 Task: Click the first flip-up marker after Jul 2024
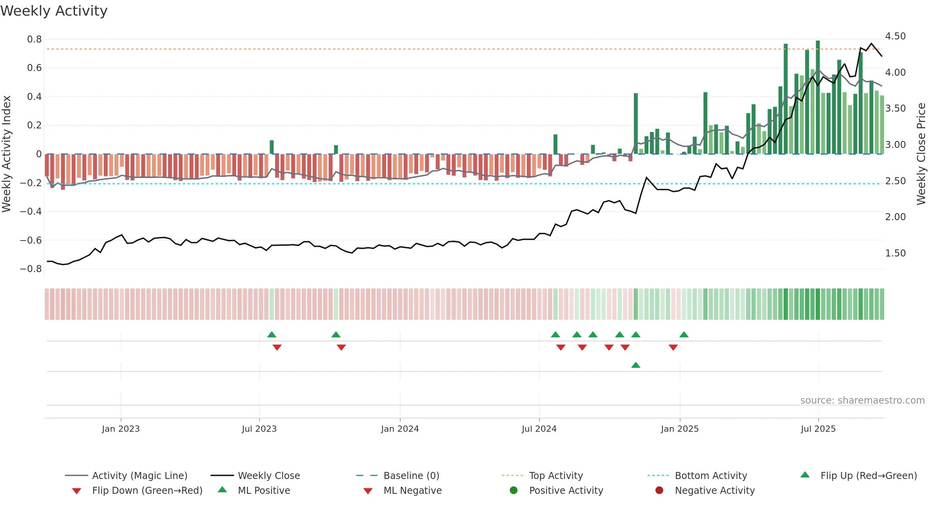[x=555, y=335]
